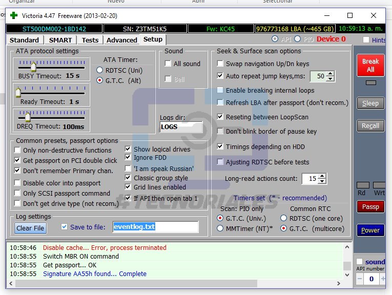Toggle Reseting between LoopScan checkbox

tap(220, 117)
